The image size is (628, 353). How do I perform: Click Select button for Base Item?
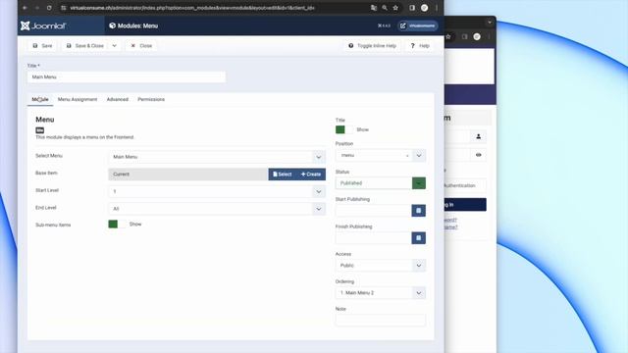click(x=283, y=175)
